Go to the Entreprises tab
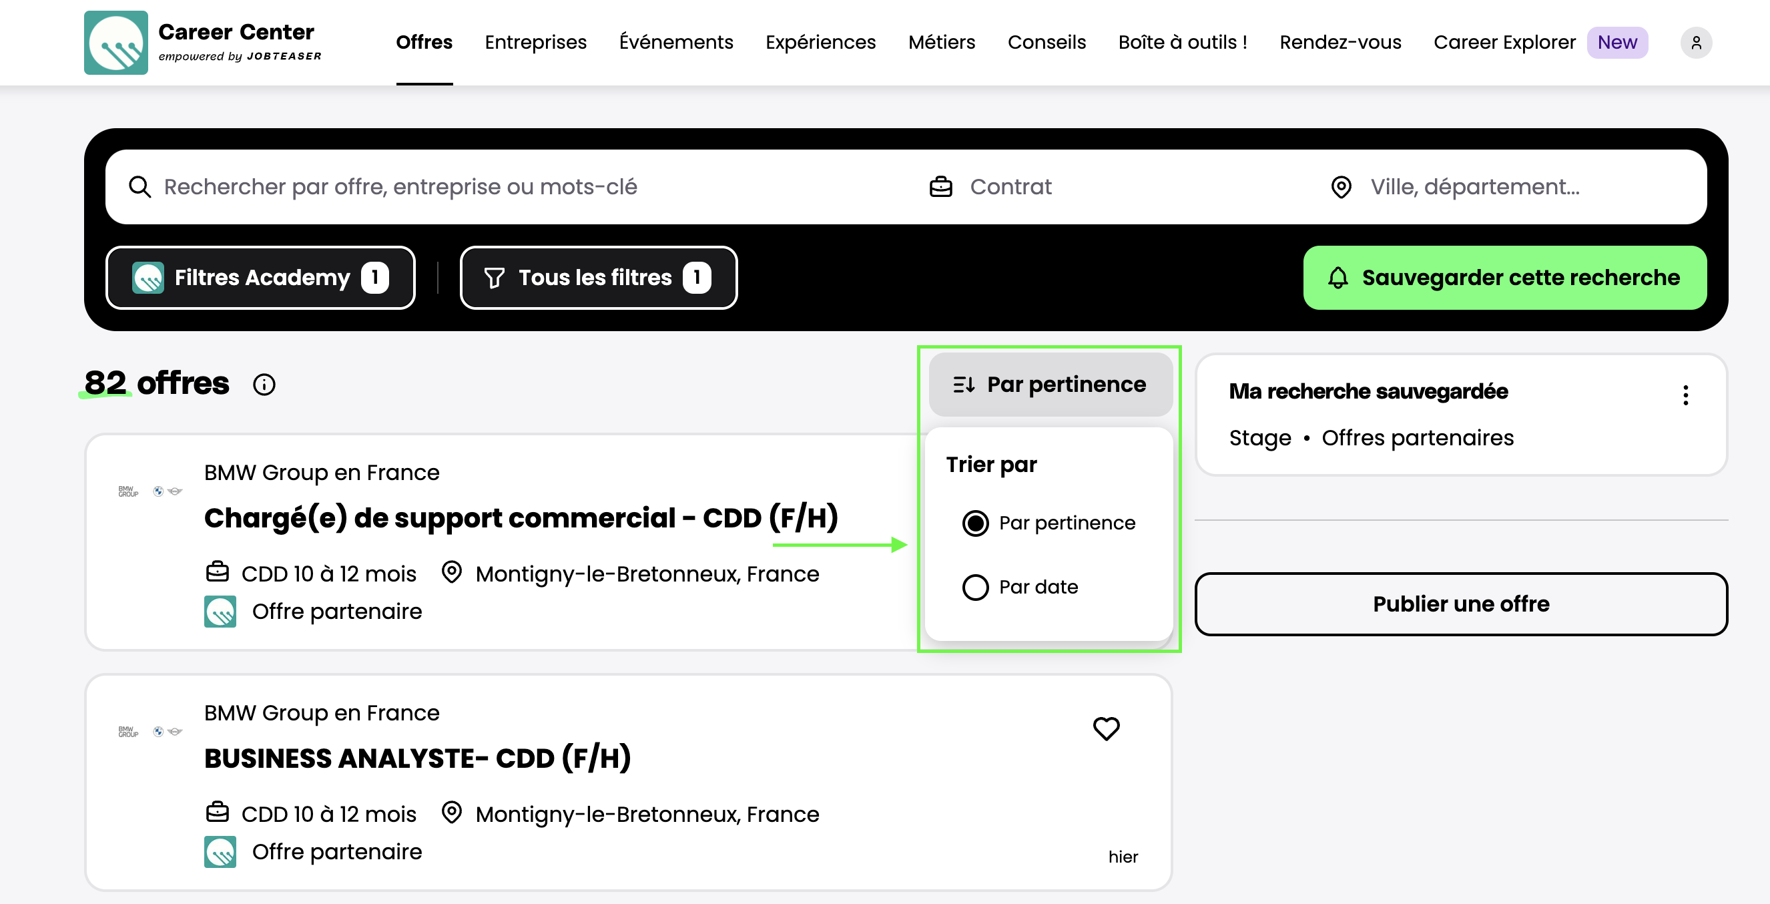This screenshot has width=1770, height=904. click(x=535, y=43)
